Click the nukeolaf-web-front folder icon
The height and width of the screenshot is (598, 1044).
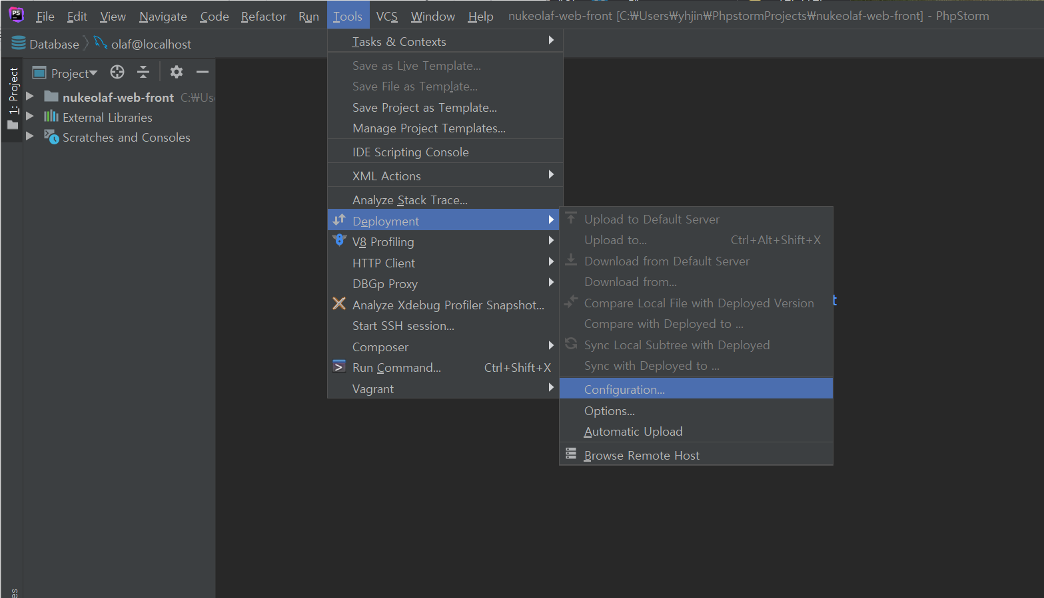coord(51,96)
